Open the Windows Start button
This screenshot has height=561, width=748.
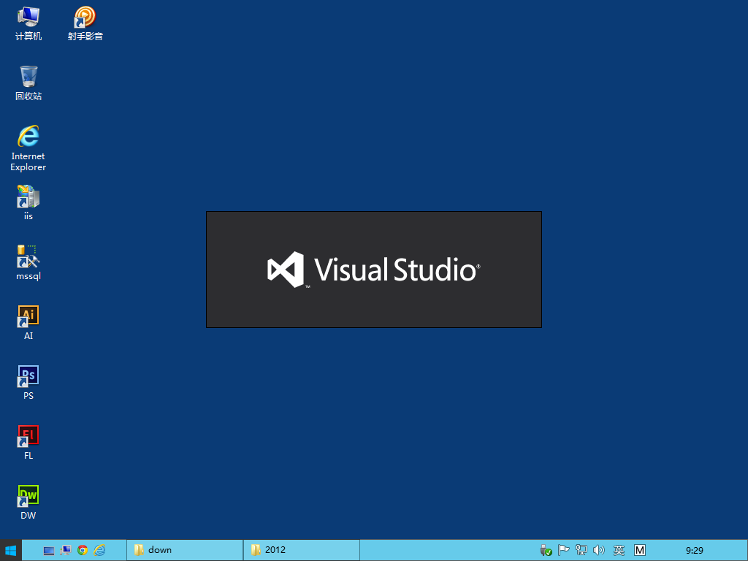[x=10, y=550]
